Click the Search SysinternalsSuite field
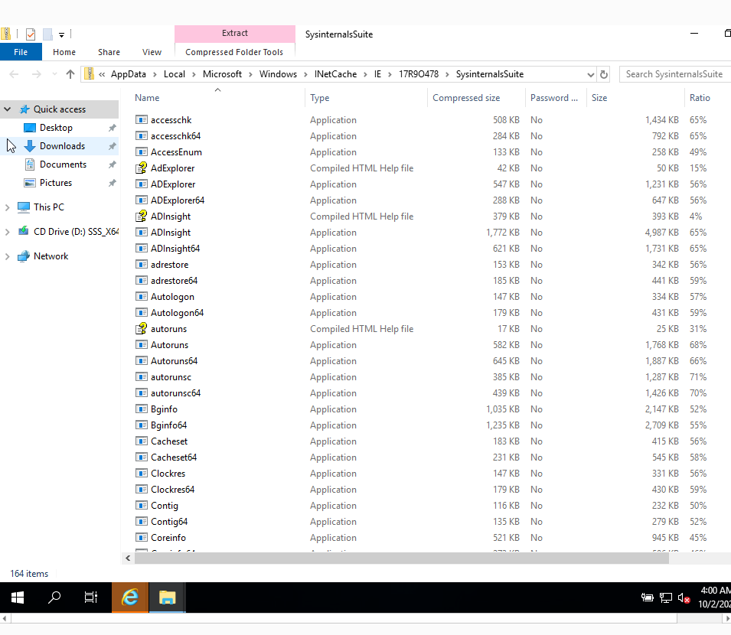 pyautogui.click(x=675, y=74)
